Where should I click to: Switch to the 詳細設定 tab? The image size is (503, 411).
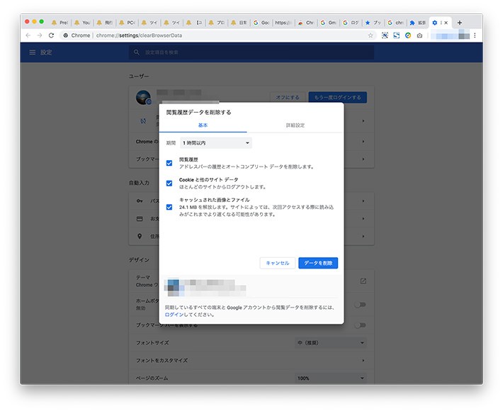[295, 125]
